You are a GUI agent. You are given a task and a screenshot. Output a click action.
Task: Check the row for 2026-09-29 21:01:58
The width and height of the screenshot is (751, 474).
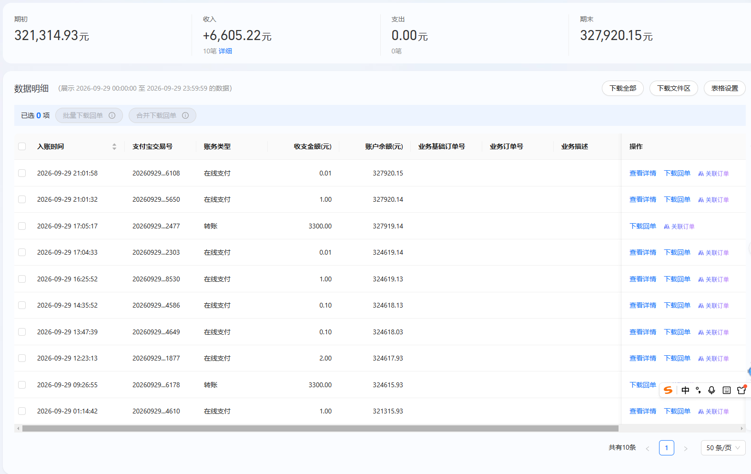tap(22, 173)
